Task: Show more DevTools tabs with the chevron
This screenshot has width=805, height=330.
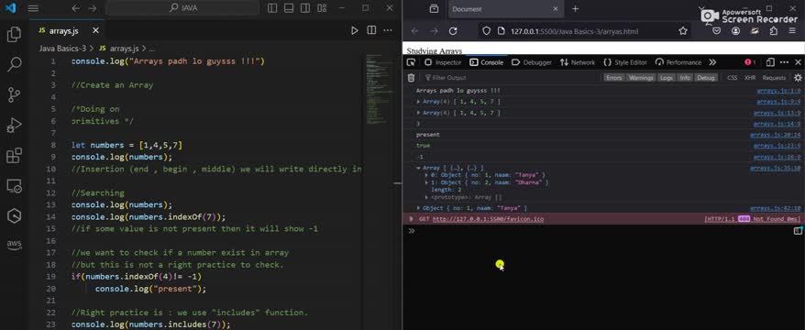Action: tap(712, 62)
